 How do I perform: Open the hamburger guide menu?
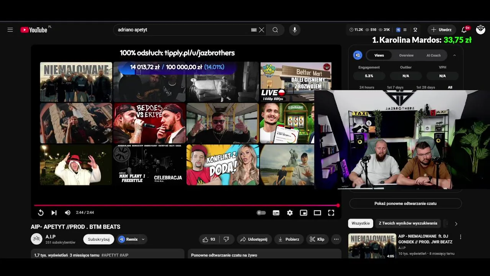(10, 30)
